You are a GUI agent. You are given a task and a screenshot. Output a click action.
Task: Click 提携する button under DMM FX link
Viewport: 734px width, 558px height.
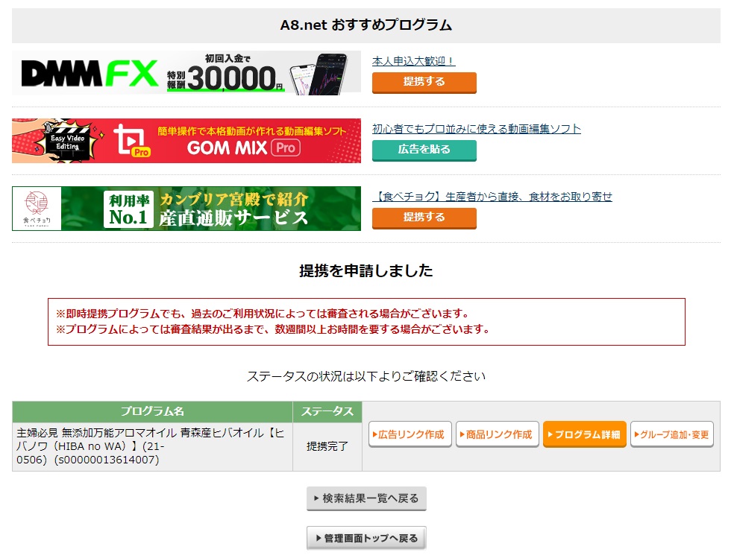pos(424,82)
